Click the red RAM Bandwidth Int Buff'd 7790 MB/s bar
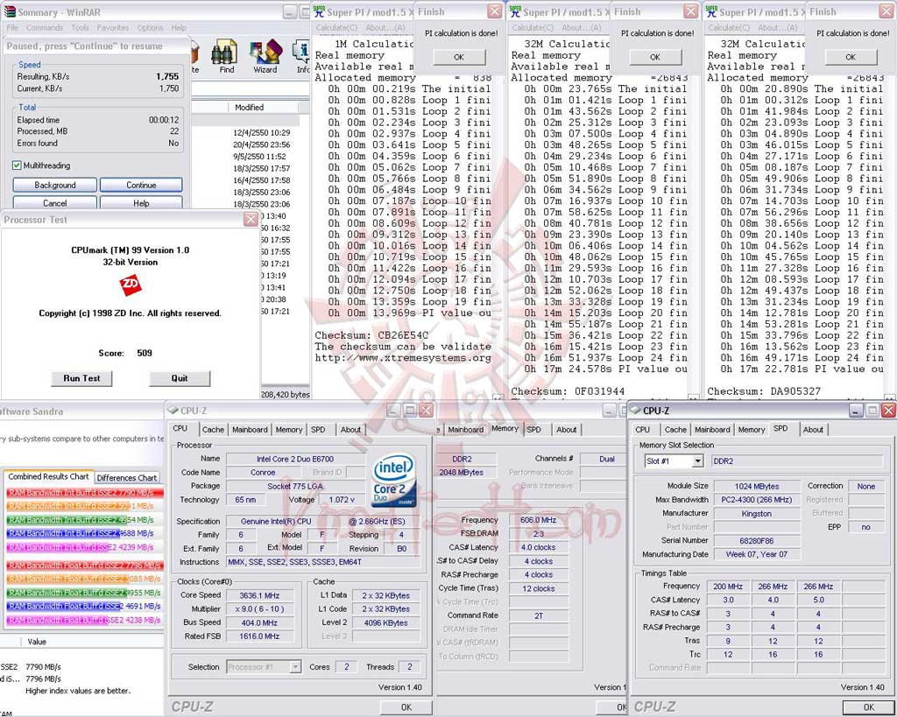 (x=85, y=492)
